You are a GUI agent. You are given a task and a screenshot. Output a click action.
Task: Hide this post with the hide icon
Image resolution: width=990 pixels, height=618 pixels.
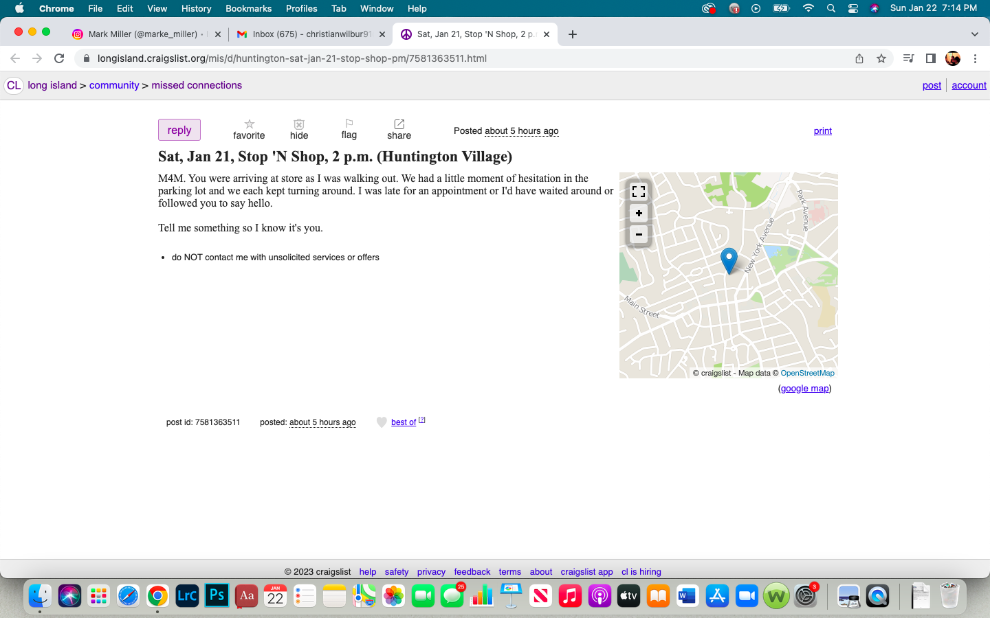tap(299, 124)
